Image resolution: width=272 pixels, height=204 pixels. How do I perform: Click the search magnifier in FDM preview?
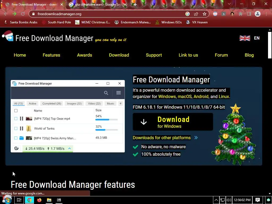coord(106,93)
